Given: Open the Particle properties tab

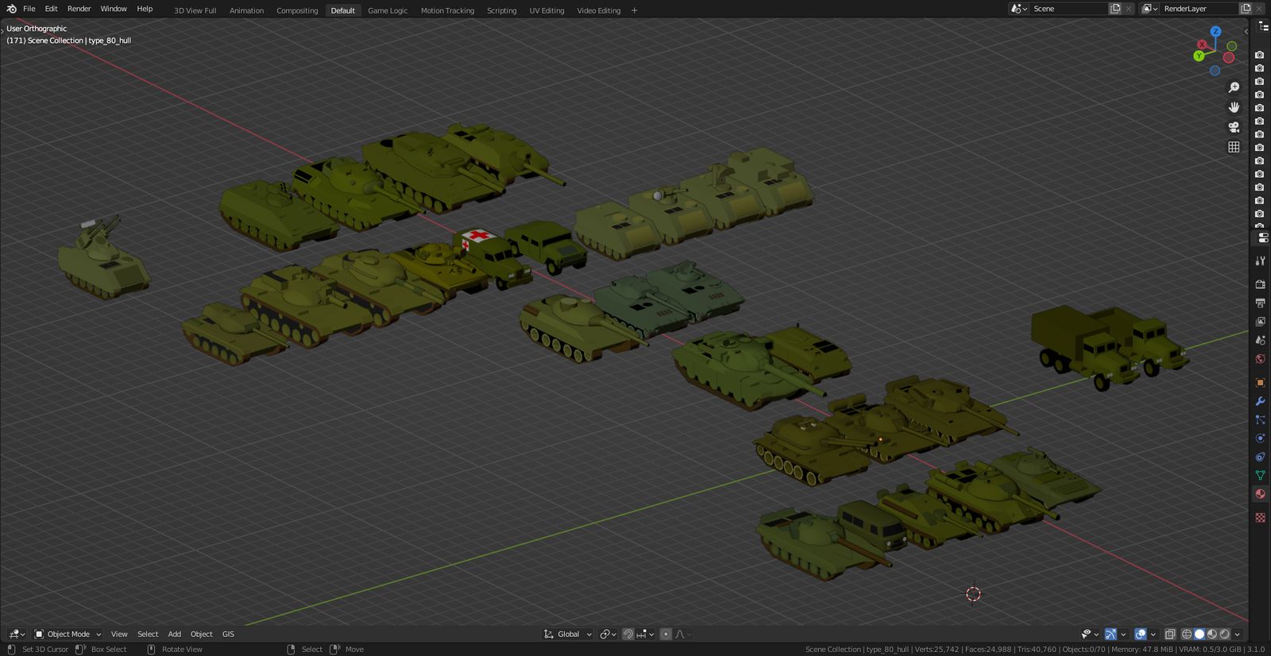Looking at the screenshot, I should point(1260,419).
